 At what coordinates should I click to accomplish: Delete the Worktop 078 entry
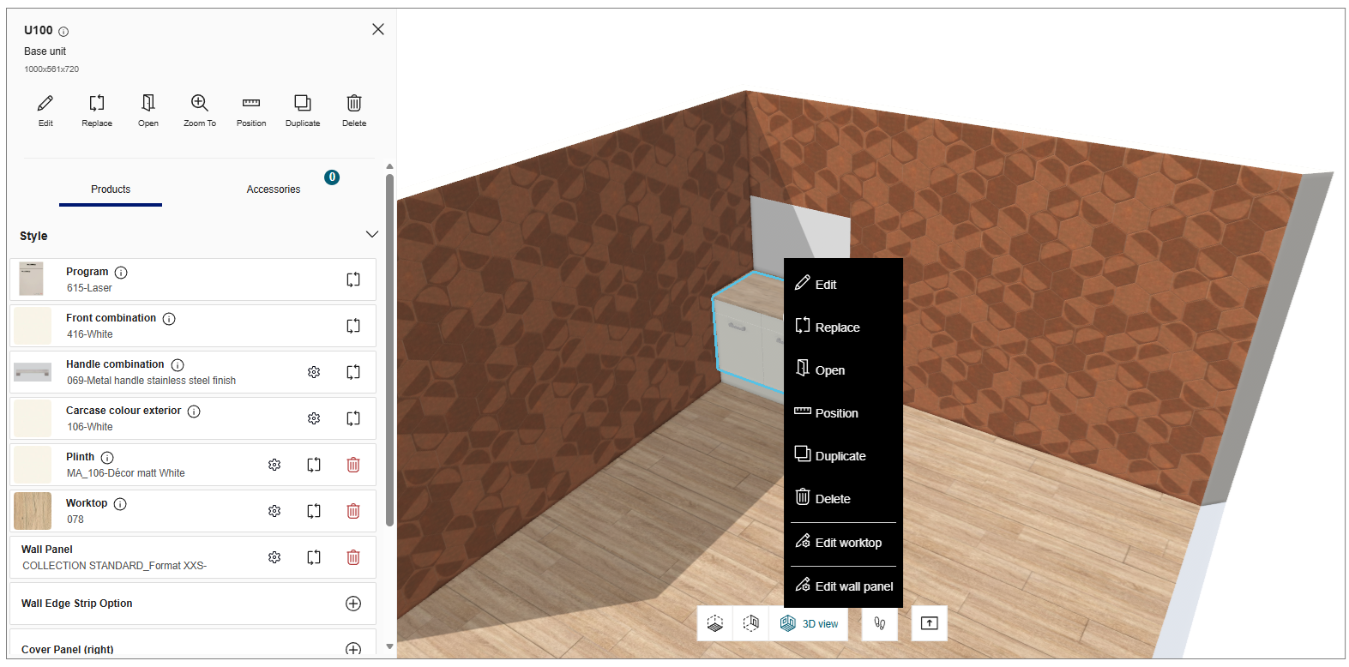[353, 511]
